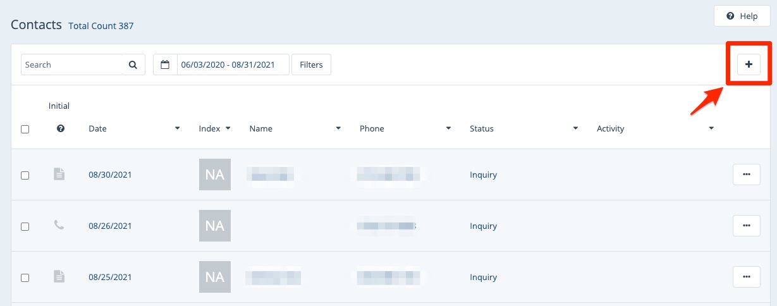The width and height of the screenshot is (777, 306).
Task: Open the three-dot menu for 08/25/2021 contact
Action: [x=746, y=276]
